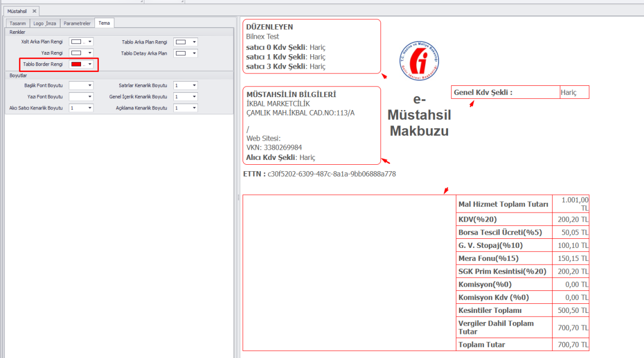
Task: Expand the Yazı Font Boyutu dropdown
Action: pyautogui.click(x=90, y=97)
